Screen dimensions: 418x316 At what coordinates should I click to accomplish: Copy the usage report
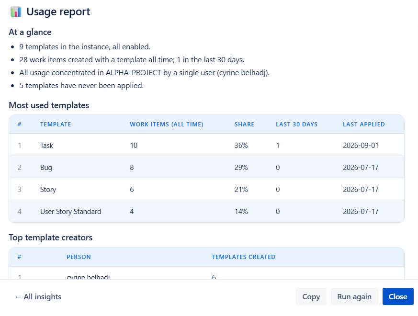click(311, 296)
